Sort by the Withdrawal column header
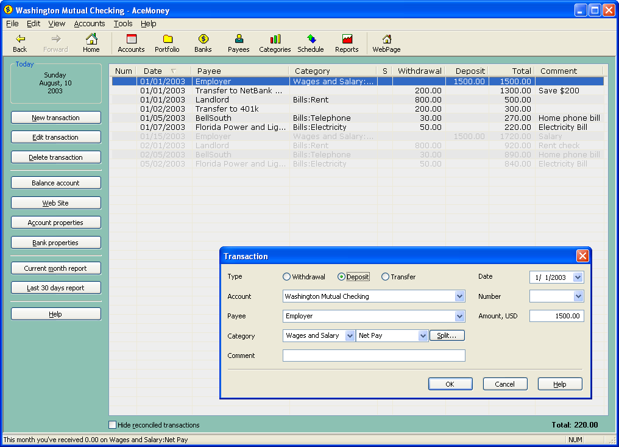The width and height of the screenshot is (619, 447). [x=419, y=71]
